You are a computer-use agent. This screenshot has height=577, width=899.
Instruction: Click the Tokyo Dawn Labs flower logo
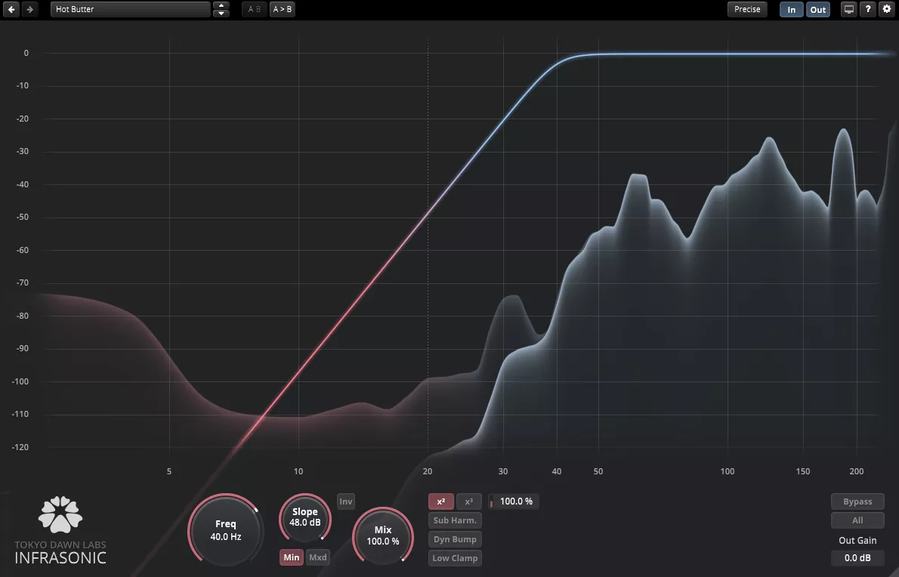click(x=60, y=514)
